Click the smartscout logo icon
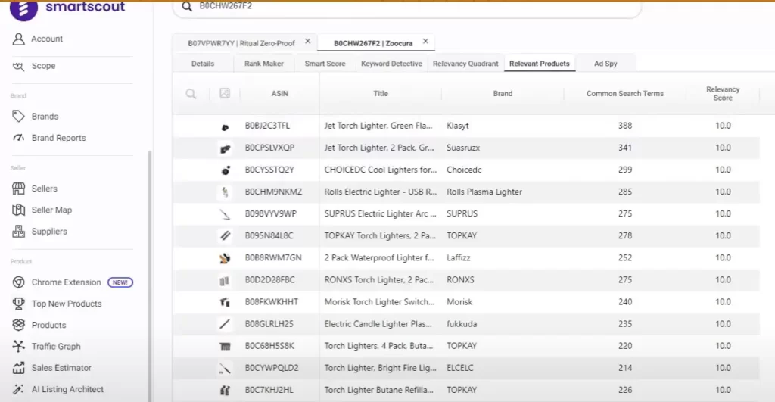The image size is (775, 402). coord(23,9)
